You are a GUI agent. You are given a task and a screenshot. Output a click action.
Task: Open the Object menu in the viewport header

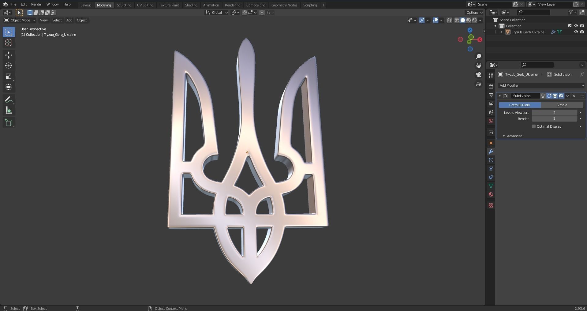[x=81, y=20]
